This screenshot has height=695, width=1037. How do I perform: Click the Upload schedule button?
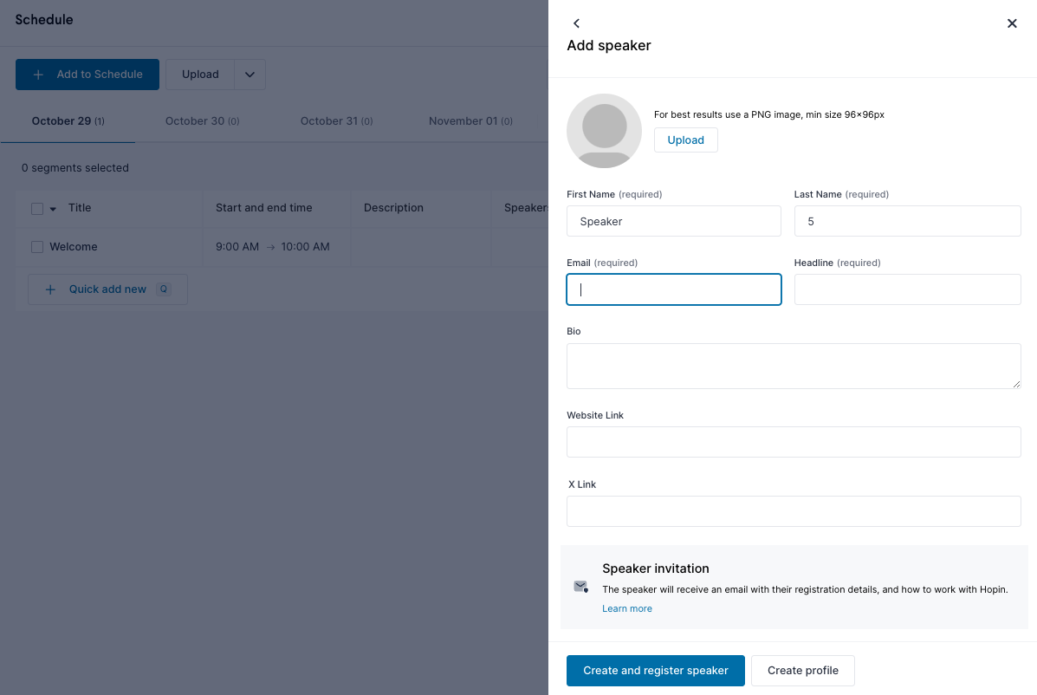coord(200,74)
